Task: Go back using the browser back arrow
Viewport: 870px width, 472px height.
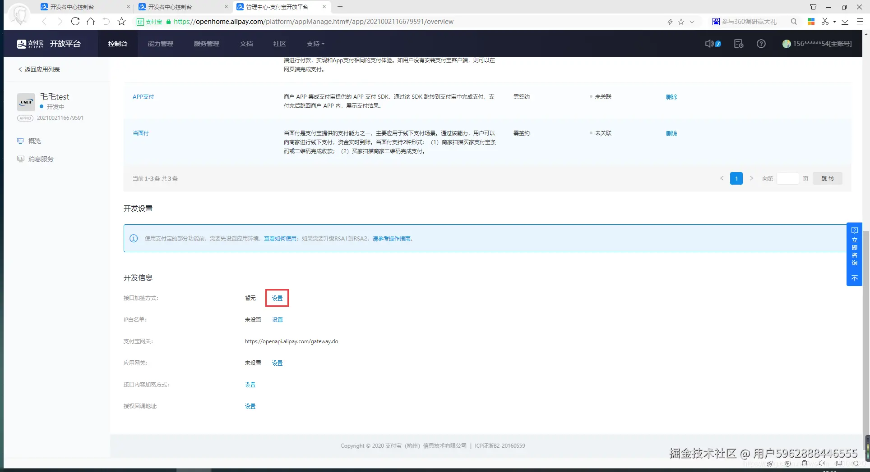Action: 44,22
